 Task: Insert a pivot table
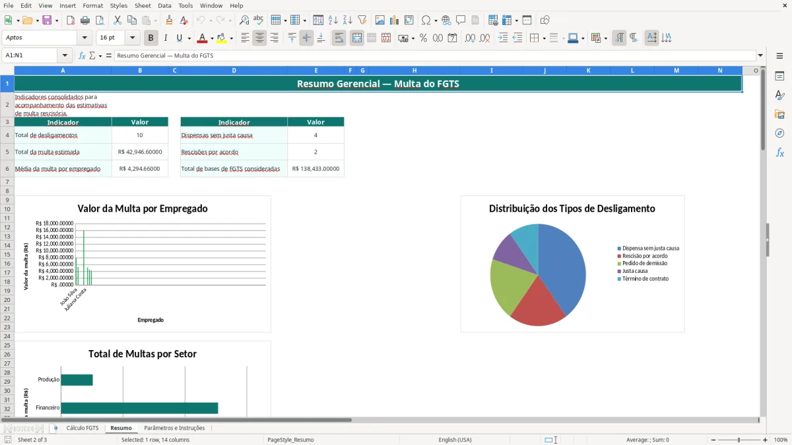coord(409,20)
